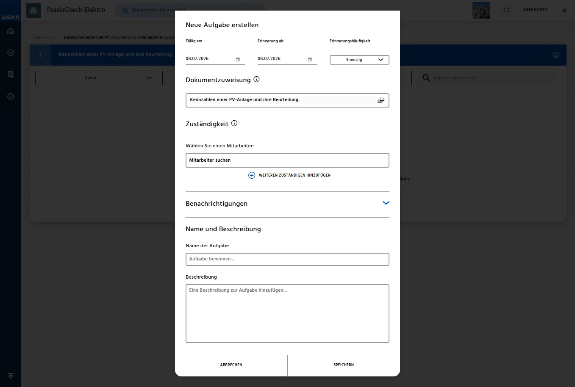
Task: Open the document search icon in the sidebar
Action: coord(11,75)
